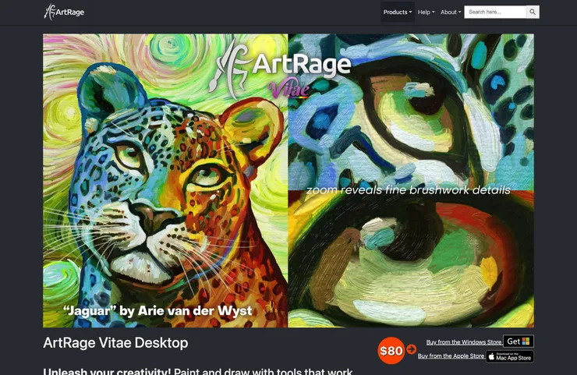Click the zoomed blue eye brushwork image
Screen dimensions: 577x375
point(411,111)
